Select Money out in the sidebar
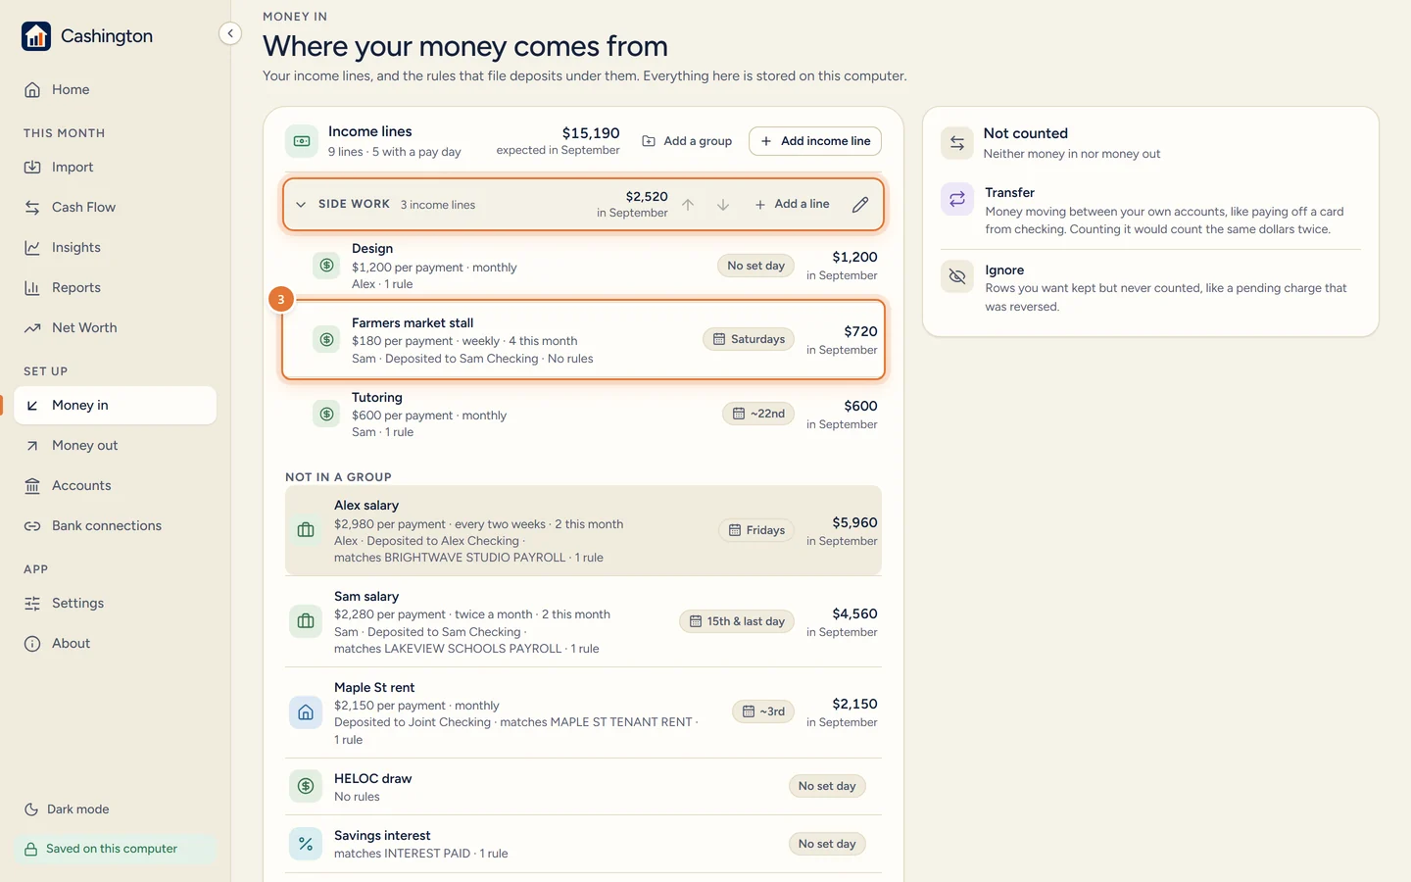The width and height of the screenshot is (1411, 882). (x=116, y=446)
